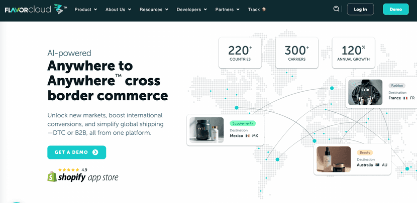
Task: Click the beauty serum product thumbnail
Action: [x=334, y=159]
